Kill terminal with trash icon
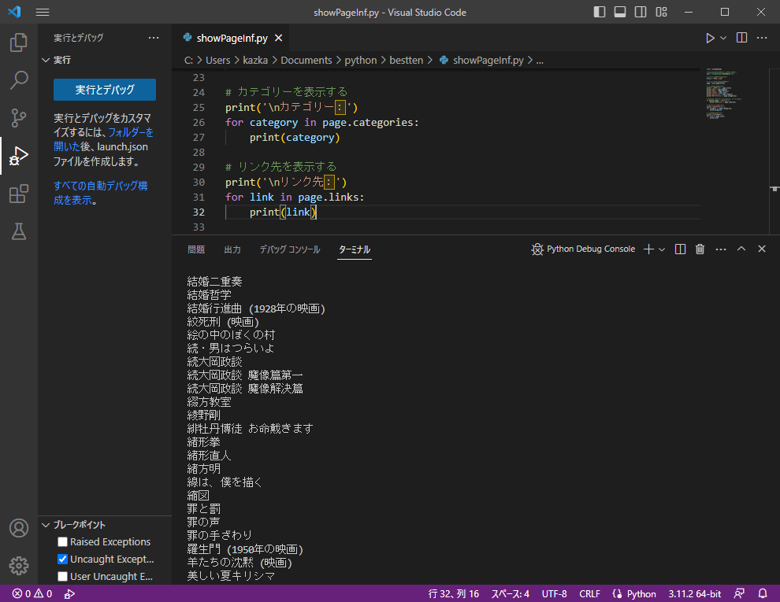The width and height of the screenshot is (780, 602). (700, 249)
